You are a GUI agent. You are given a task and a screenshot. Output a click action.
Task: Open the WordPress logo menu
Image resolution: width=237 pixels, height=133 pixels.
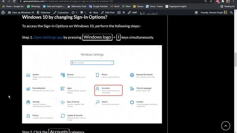pyautogui.click(x=3, y=13)
